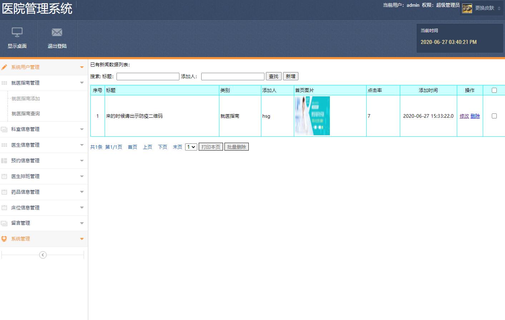Check the checkbox for row 1

(x=494, y=116)
